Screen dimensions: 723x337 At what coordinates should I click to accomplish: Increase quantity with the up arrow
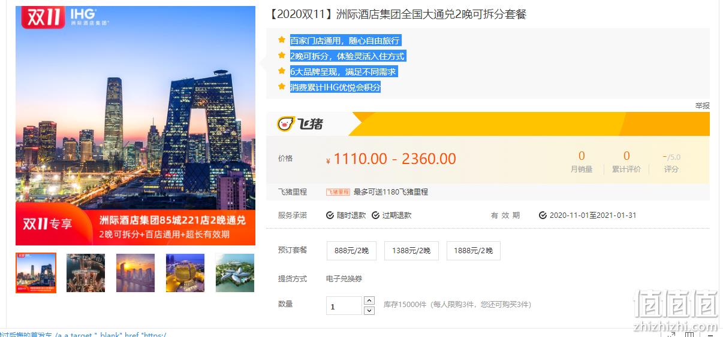click(369, 300)
